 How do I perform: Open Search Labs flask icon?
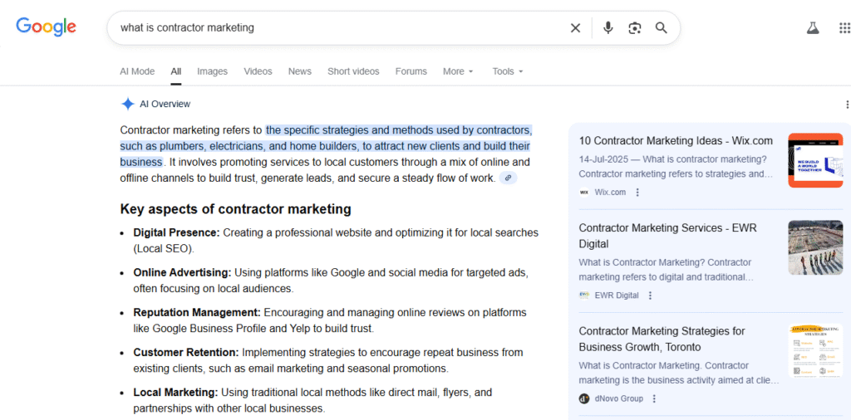813,27
